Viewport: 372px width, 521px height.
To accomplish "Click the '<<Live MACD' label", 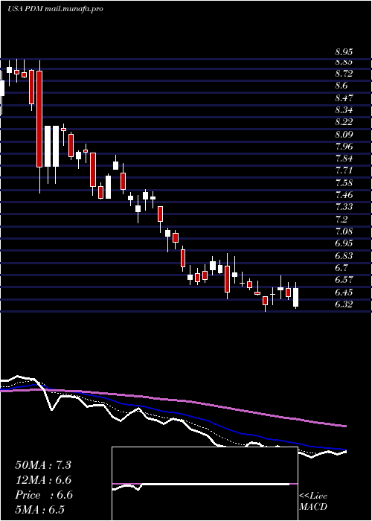I will tap(313, 502).
